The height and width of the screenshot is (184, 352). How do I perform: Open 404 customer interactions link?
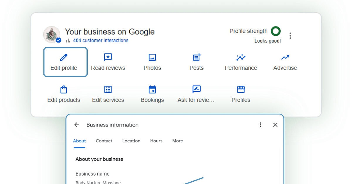[x=101, y=41]
